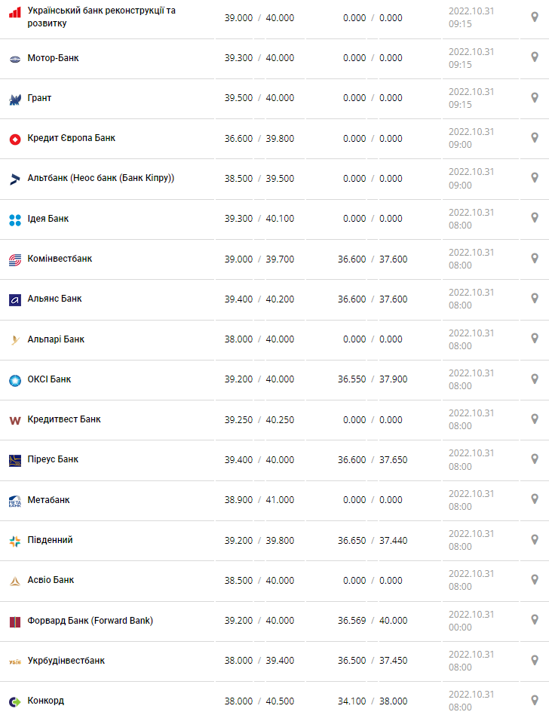Show location pin for Альянс Банк
Screen dimensions: 549x718
[535, 298]
